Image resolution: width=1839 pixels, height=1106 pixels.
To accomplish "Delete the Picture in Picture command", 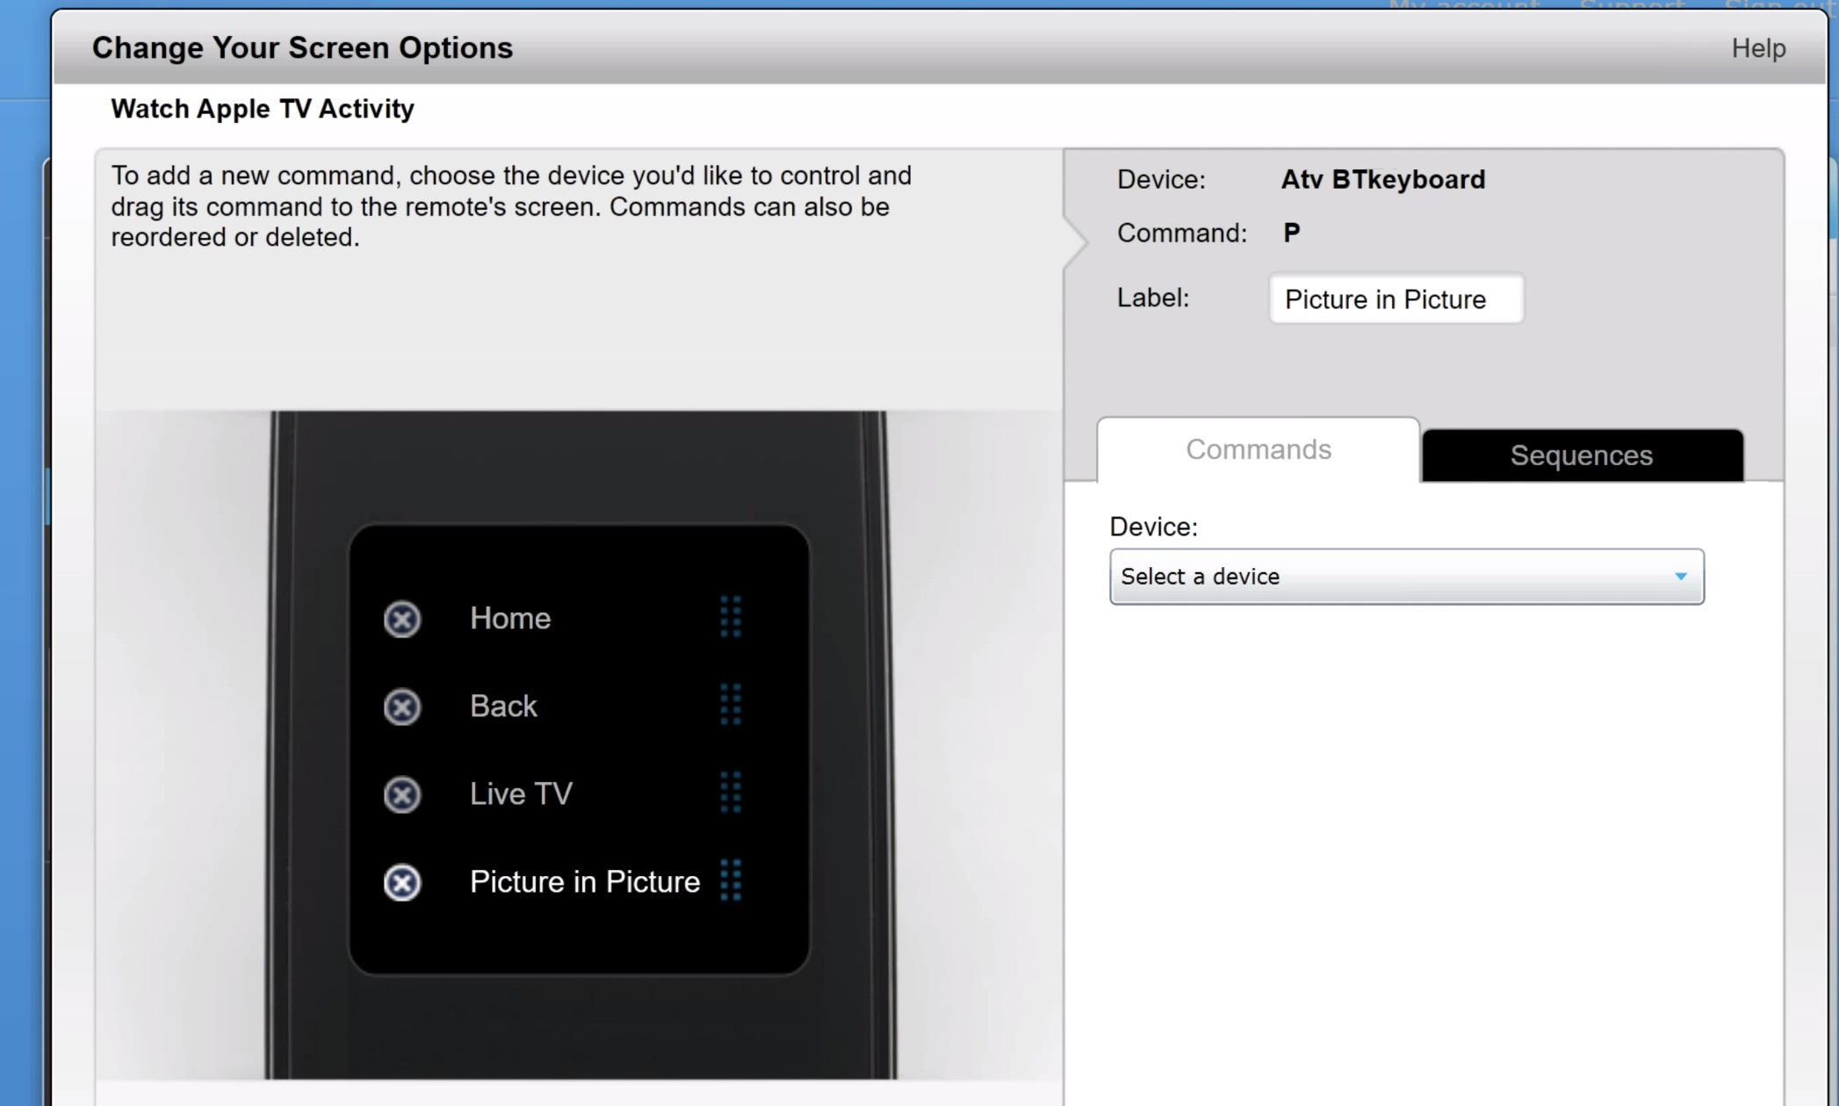I will coord(401,882).
